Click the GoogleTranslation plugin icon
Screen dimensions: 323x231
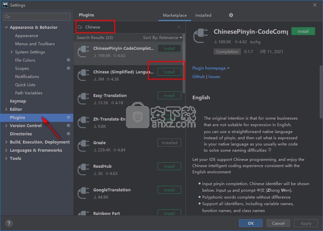83,193
